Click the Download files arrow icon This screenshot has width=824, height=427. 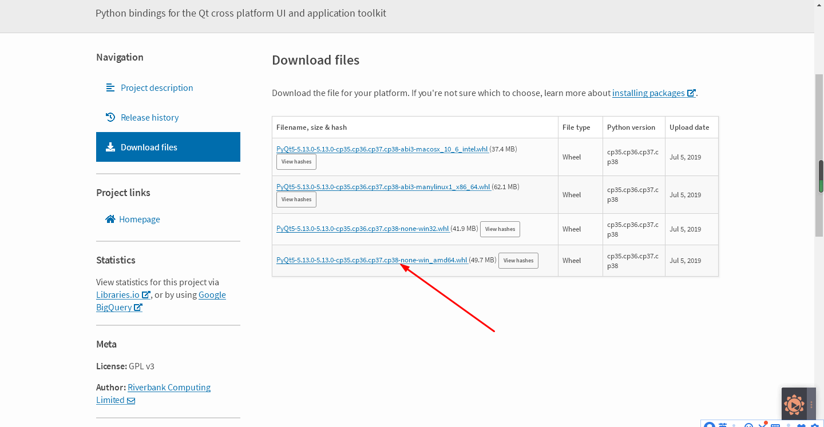[x=110, y=147]
